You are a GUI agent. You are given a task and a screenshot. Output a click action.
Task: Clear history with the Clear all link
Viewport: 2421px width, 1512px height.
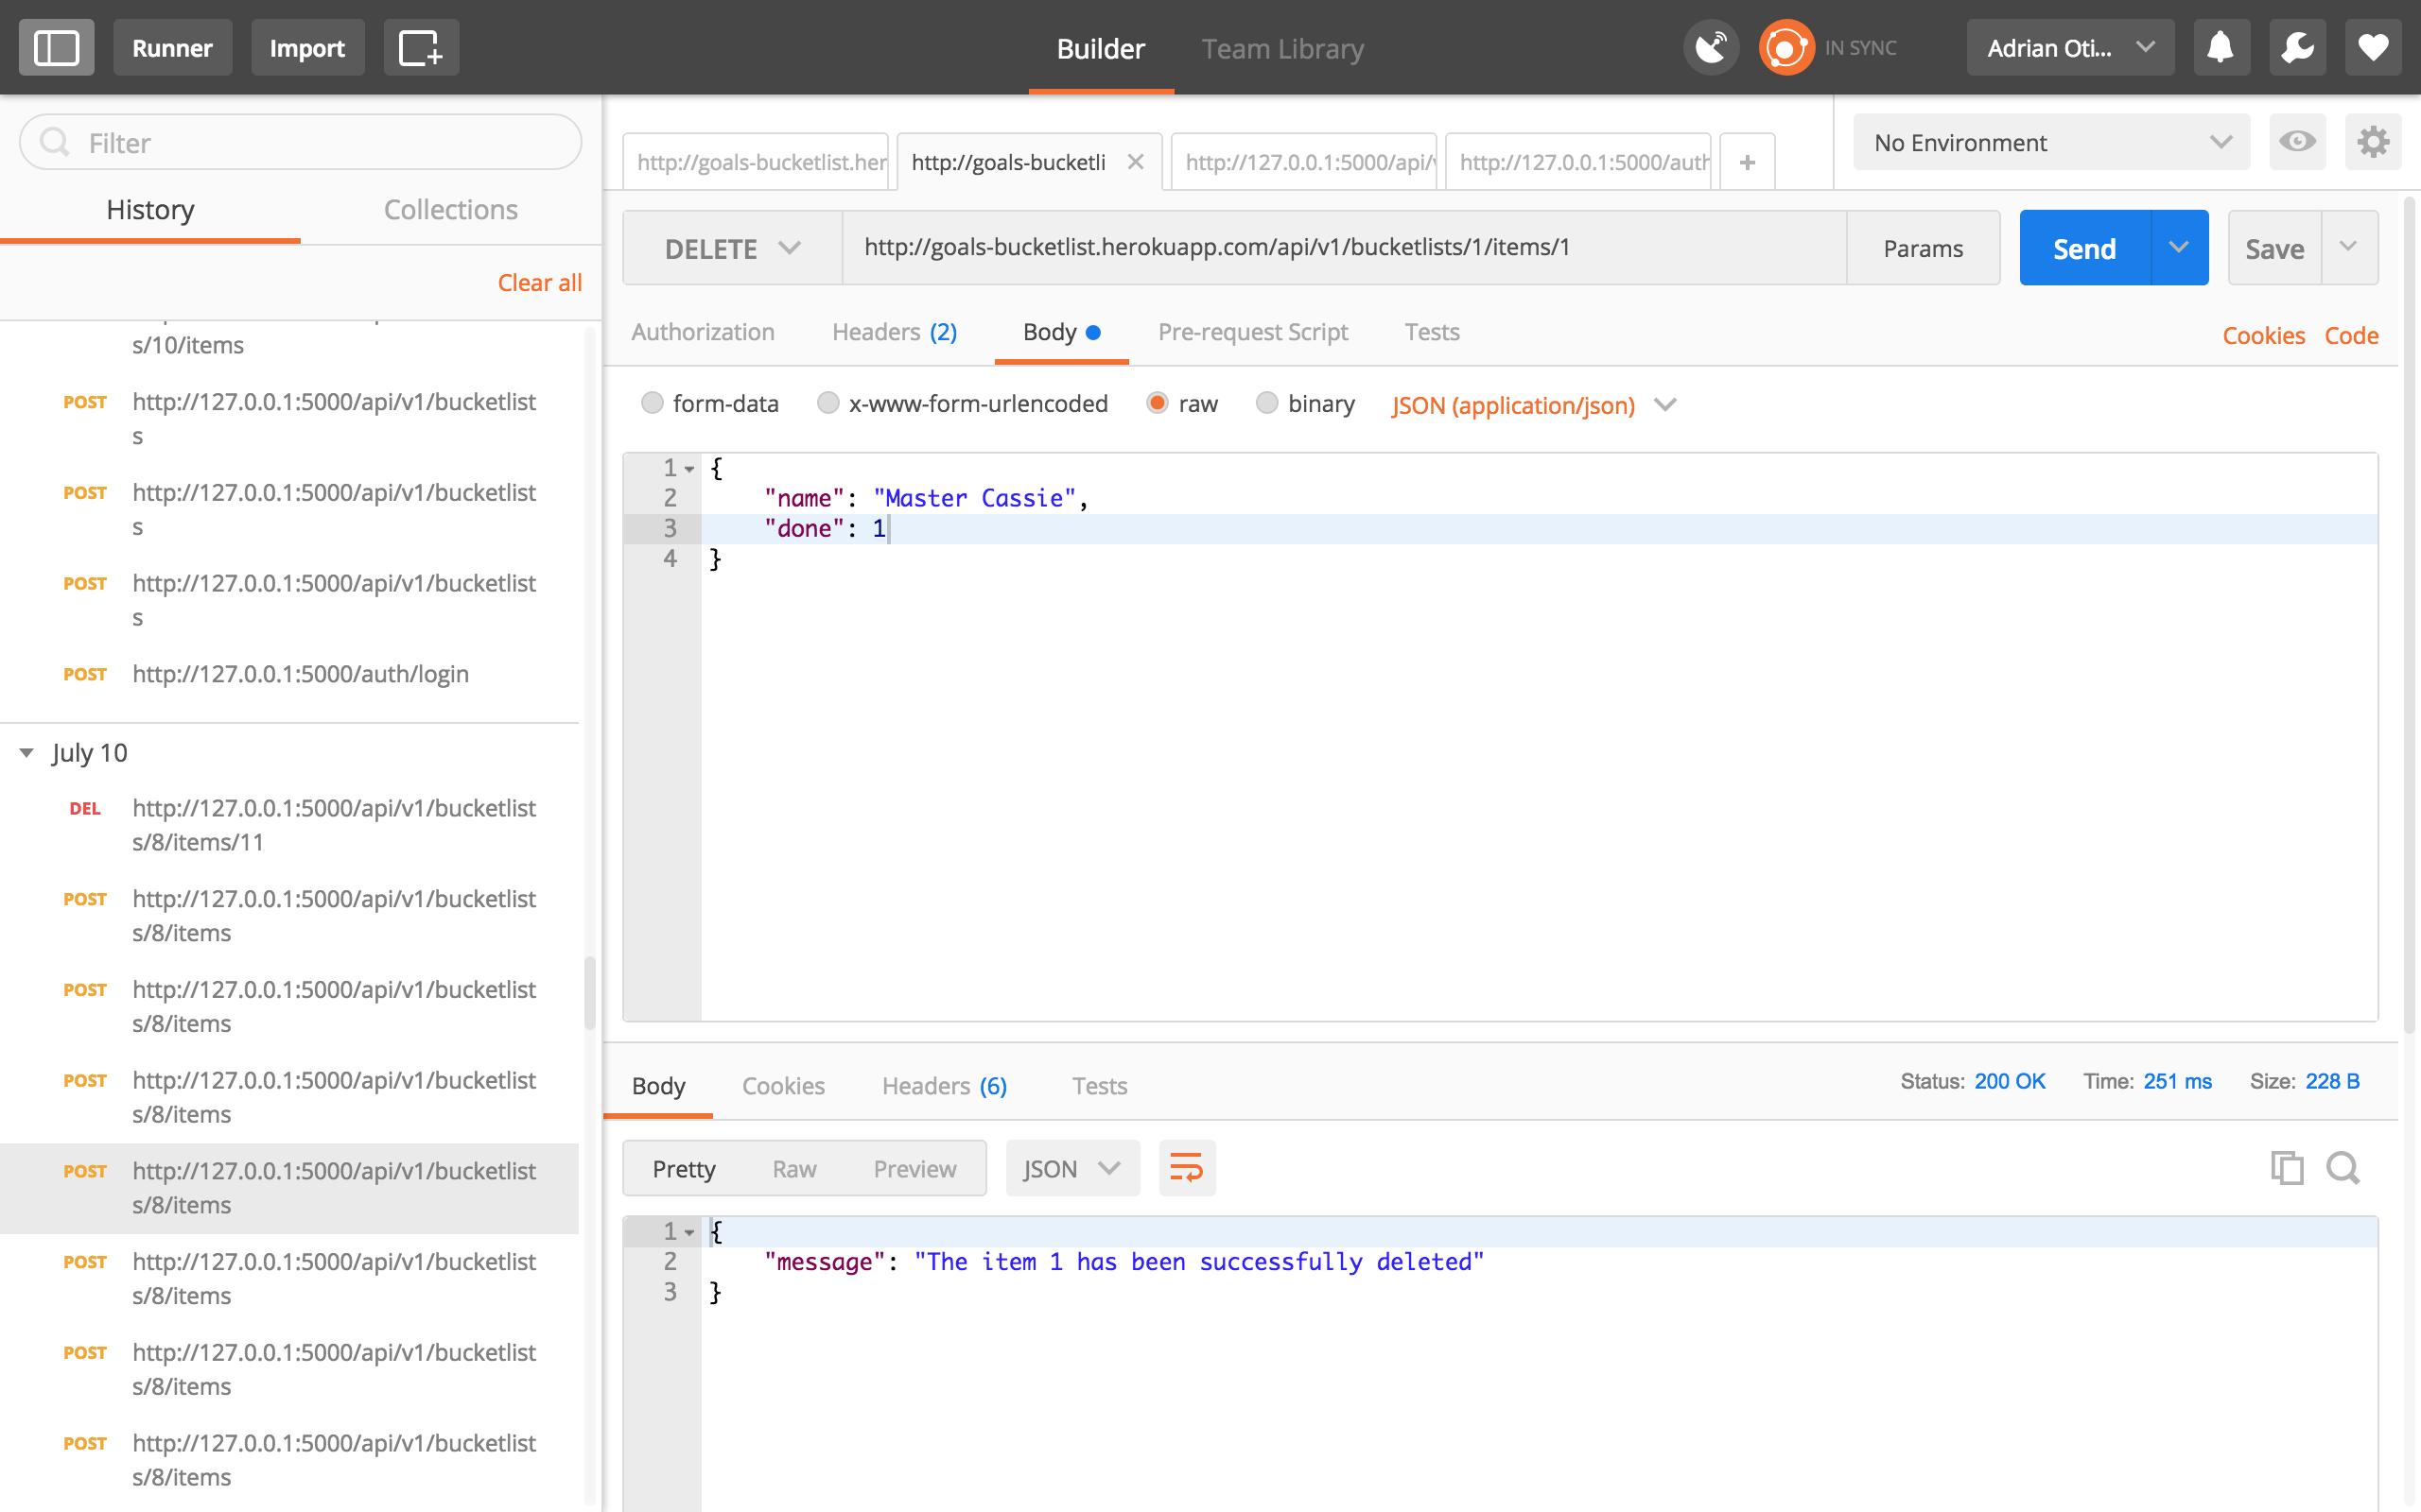tap(539, 282)
